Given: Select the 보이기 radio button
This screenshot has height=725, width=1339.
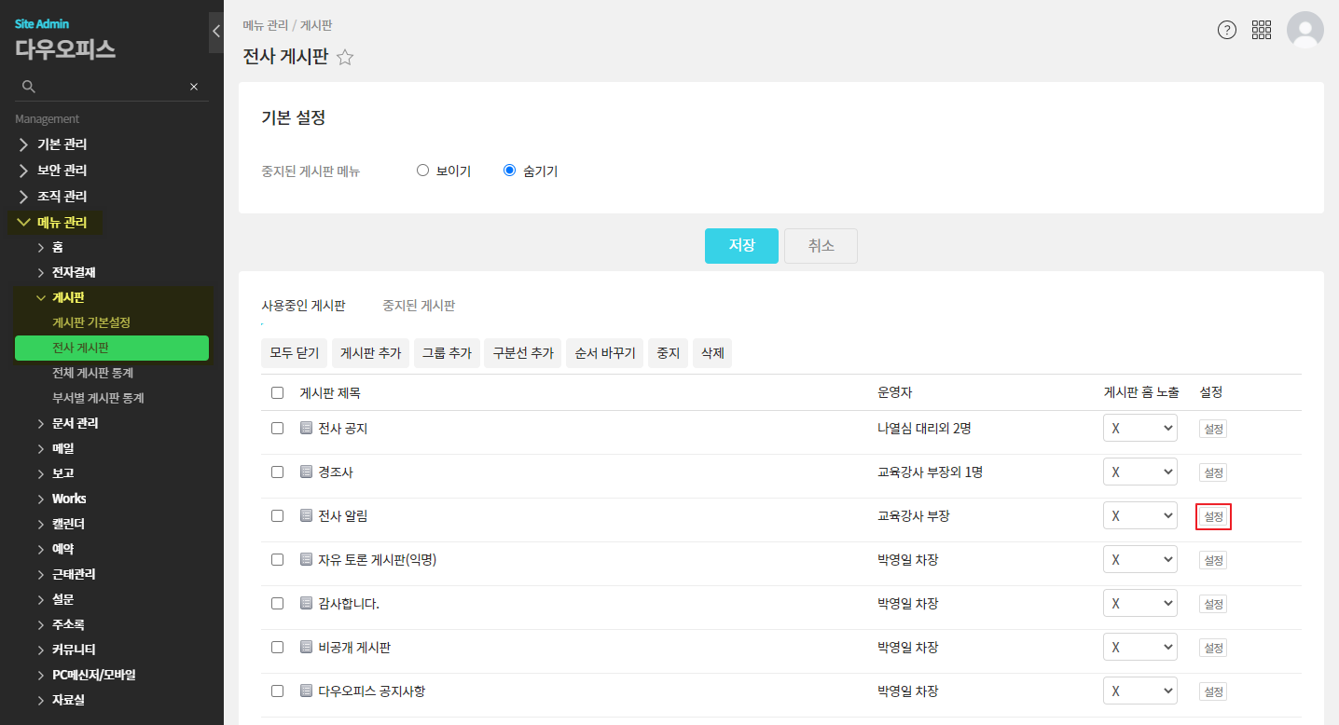Looking at the screenshot, I should pos(422,171).
